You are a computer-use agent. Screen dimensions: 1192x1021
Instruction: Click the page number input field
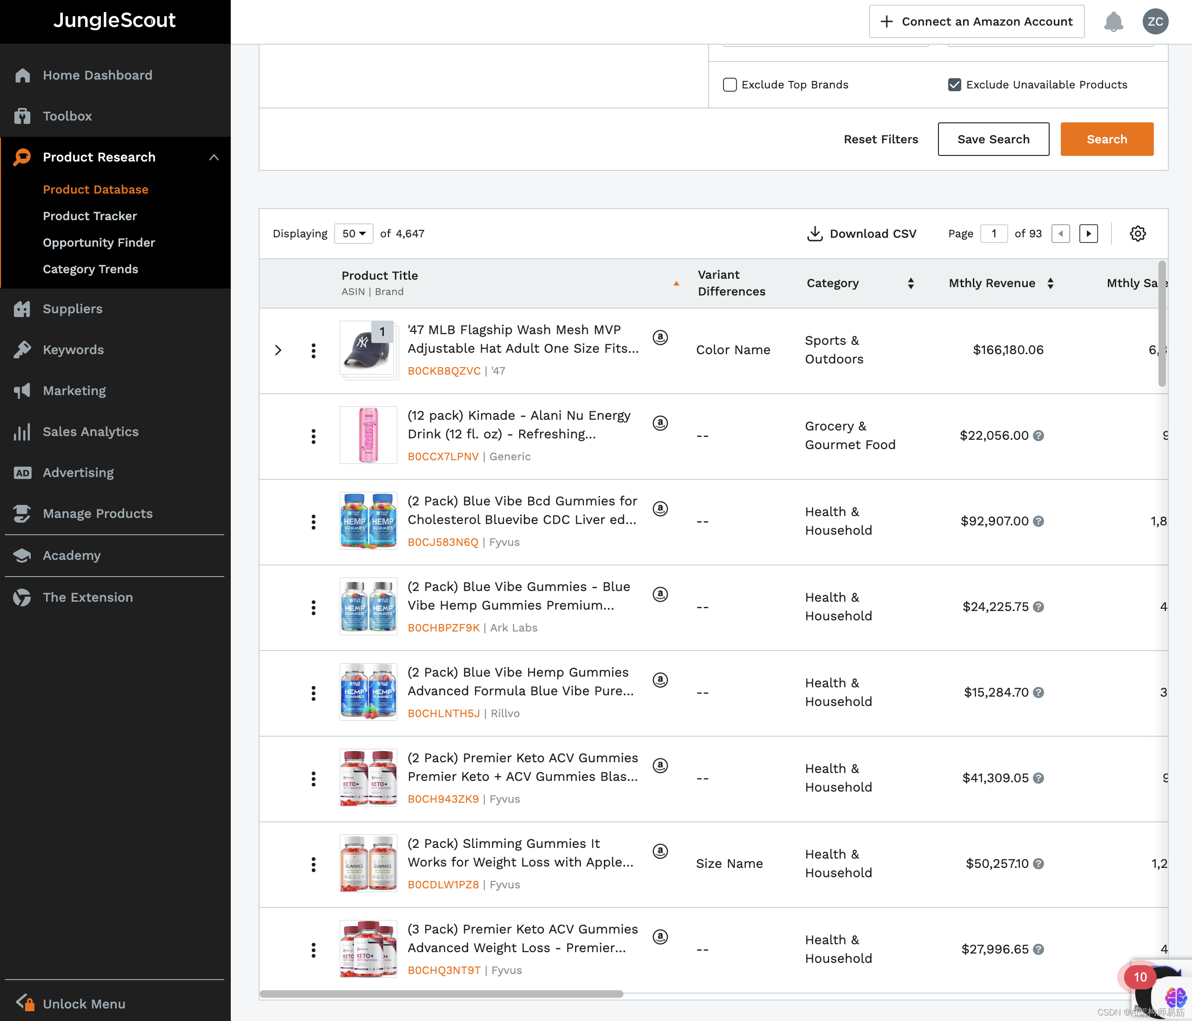(x=993, y=234)
